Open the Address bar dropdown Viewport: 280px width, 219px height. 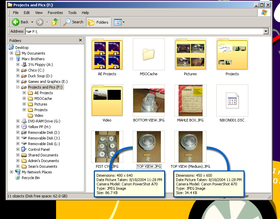click(266, 31)
